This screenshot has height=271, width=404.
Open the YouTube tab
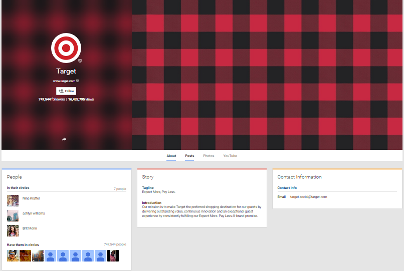(x=230, y=156)
